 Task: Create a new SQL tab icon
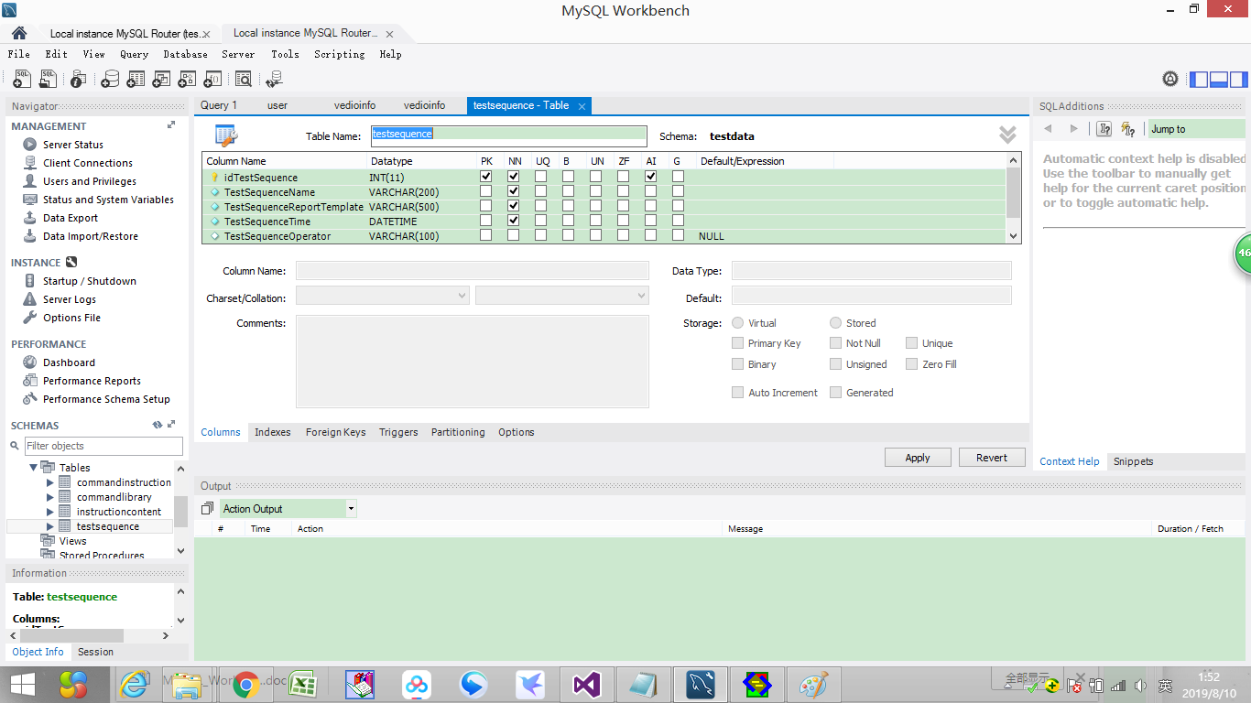pyautogui.click(x=22, y=79)
